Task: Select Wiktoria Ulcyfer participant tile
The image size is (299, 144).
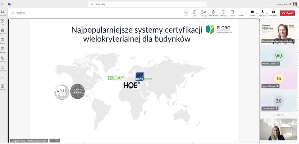Action: point(278,56)
